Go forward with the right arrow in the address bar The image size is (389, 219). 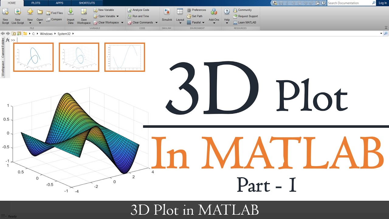(x=8, y=34)
